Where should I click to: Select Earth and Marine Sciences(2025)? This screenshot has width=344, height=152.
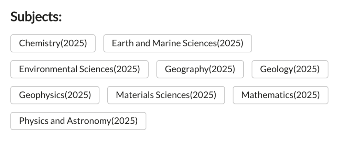(x=178, y=43)
